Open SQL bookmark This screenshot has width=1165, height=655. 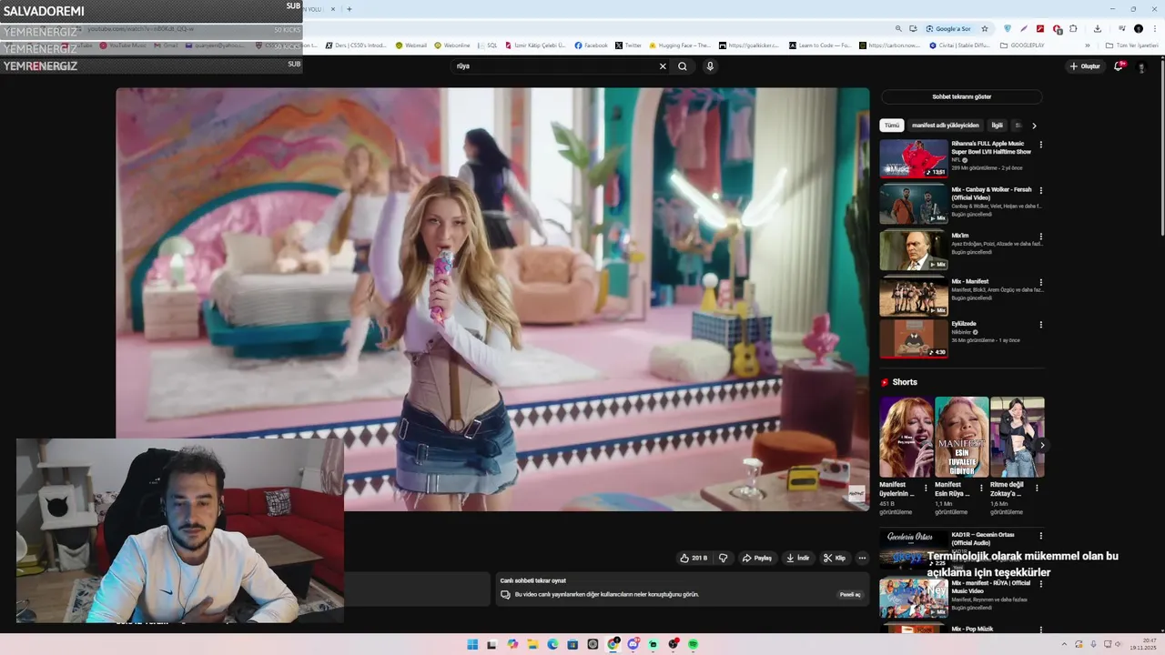[488, 45]
